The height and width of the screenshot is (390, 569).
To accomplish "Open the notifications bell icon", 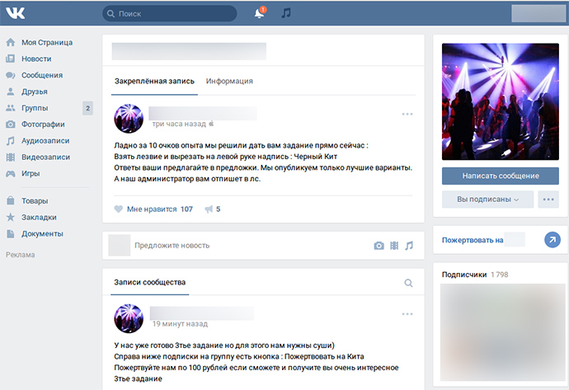I will pyautogui.click(x=259, y=13).
